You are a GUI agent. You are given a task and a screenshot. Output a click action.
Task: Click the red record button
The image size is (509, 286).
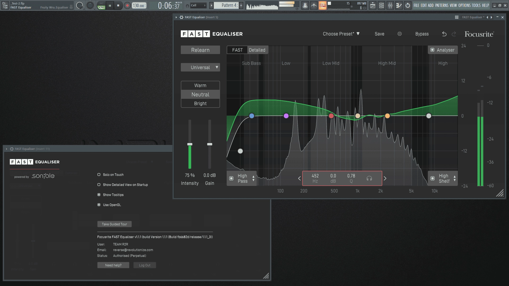[x=128, y=5]
